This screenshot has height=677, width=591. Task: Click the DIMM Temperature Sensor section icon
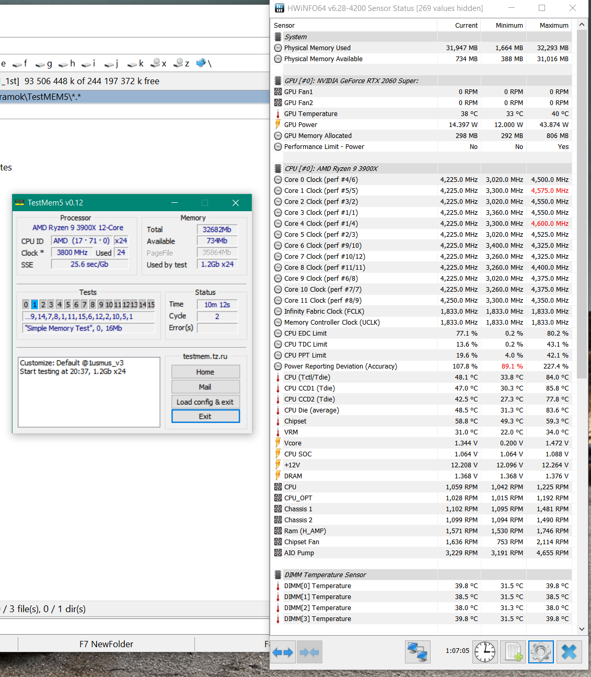pos(278,575)
